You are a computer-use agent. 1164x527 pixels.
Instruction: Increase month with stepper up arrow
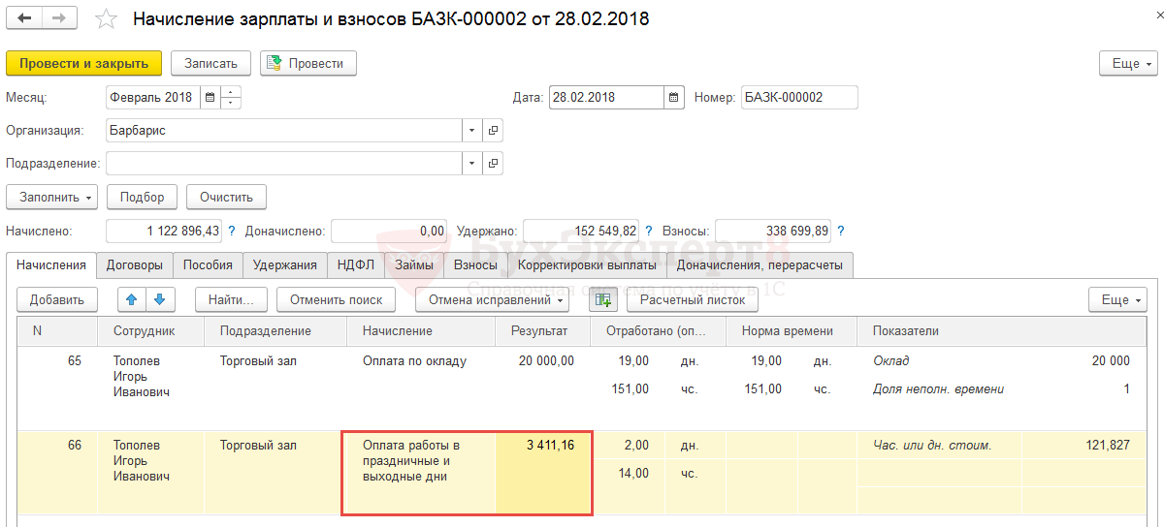click(x=231, y=92)
